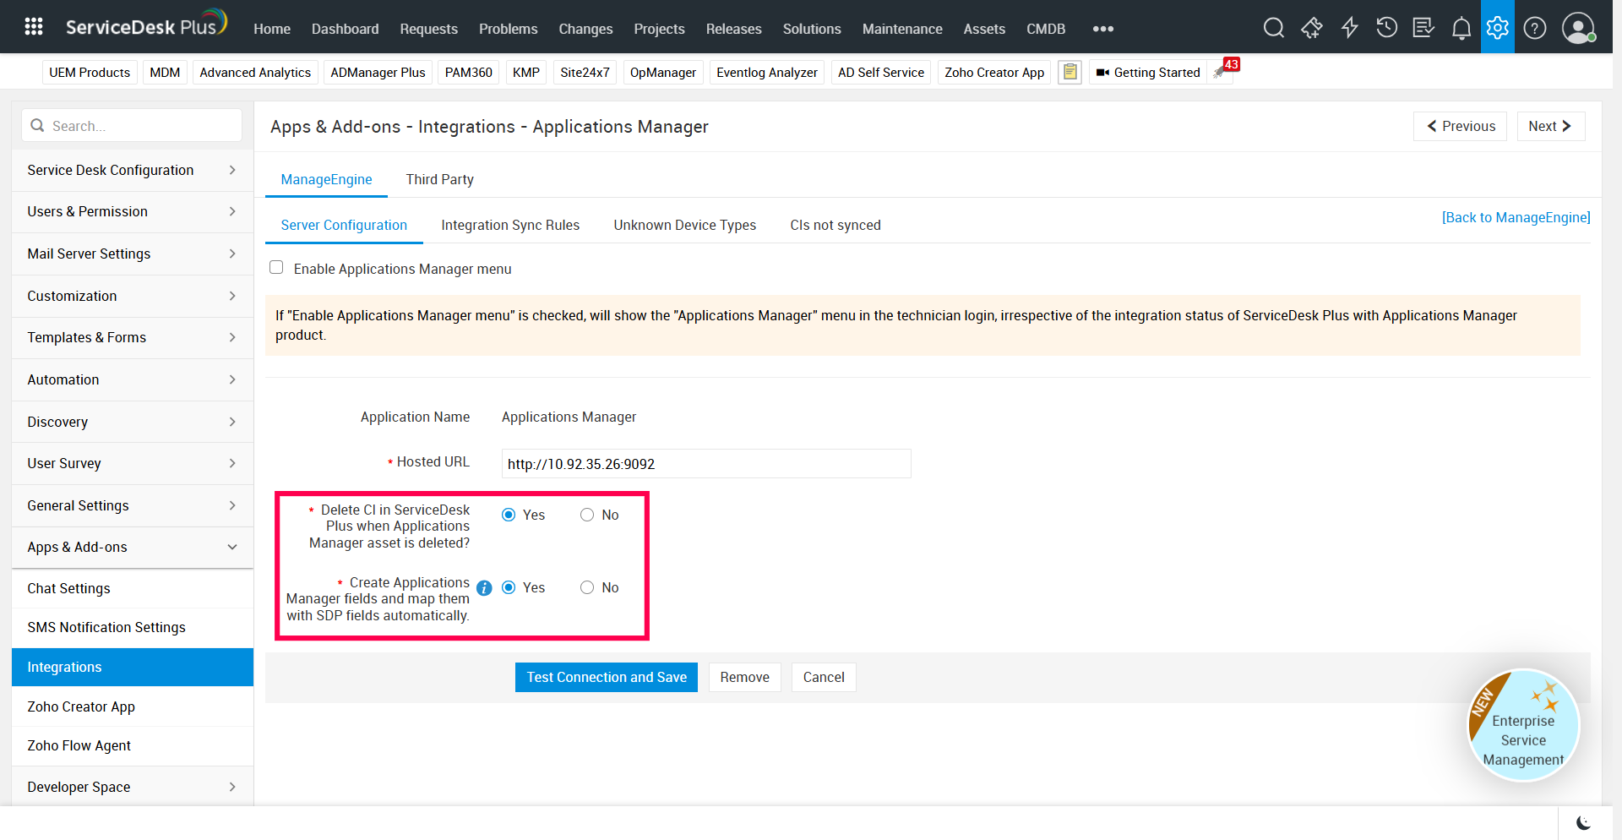
Task: Expand Automation section
Action: (x=133, y=379)
